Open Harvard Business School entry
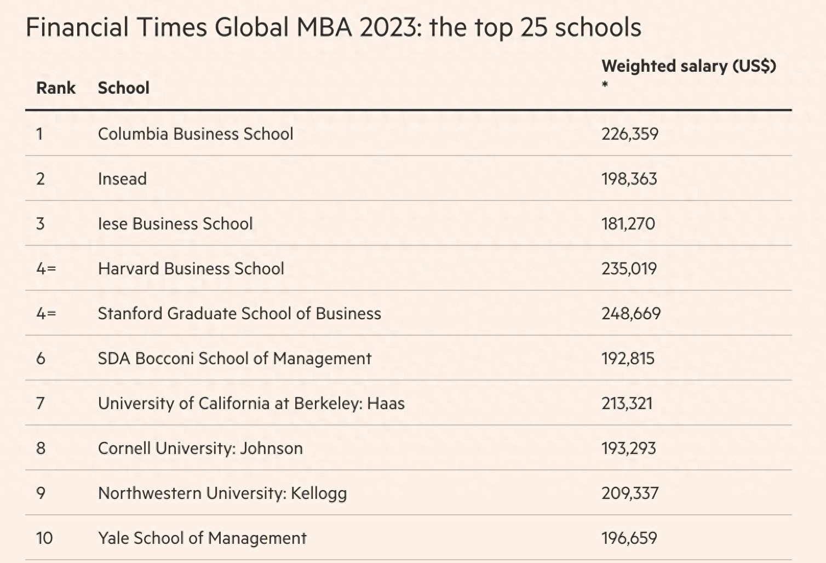Image resolution: width=826 pixels, height=563 pixels. [x=191, y=269]
